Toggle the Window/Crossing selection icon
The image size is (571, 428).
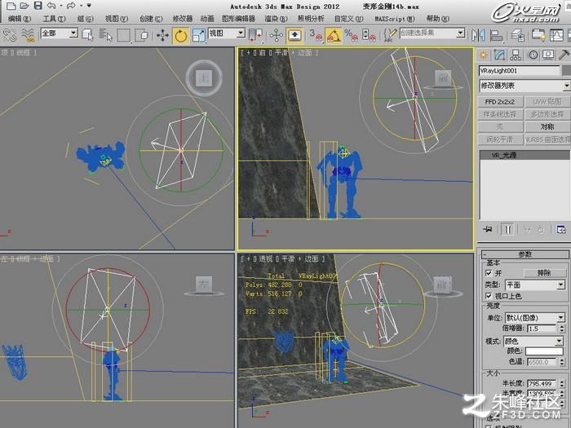point(142,35)
